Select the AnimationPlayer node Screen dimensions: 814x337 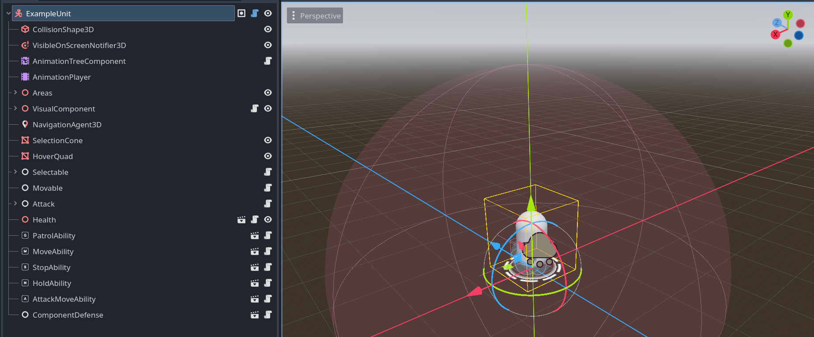pyautogui.click(x=62, y=77)
